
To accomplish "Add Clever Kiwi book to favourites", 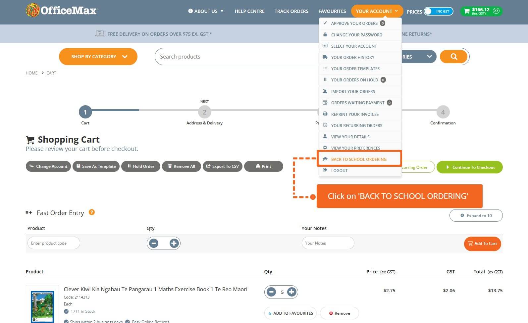I will 290,313.
